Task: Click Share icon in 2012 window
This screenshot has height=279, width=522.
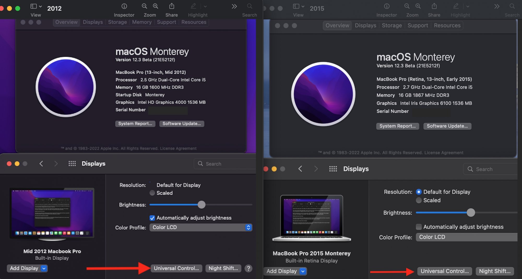Action: 171,6
